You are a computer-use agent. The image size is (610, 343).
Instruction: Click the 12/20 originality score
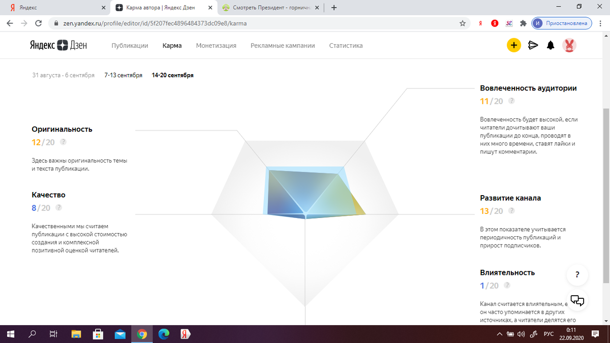[x=43, y=142]
